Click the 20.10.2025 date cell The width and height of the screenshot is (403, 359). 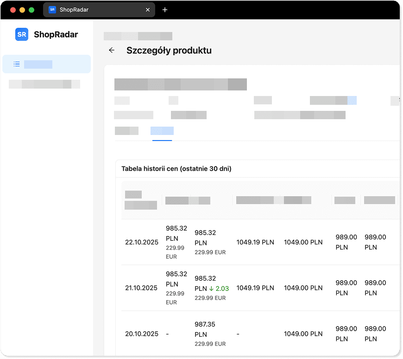[x=142, y=334]
